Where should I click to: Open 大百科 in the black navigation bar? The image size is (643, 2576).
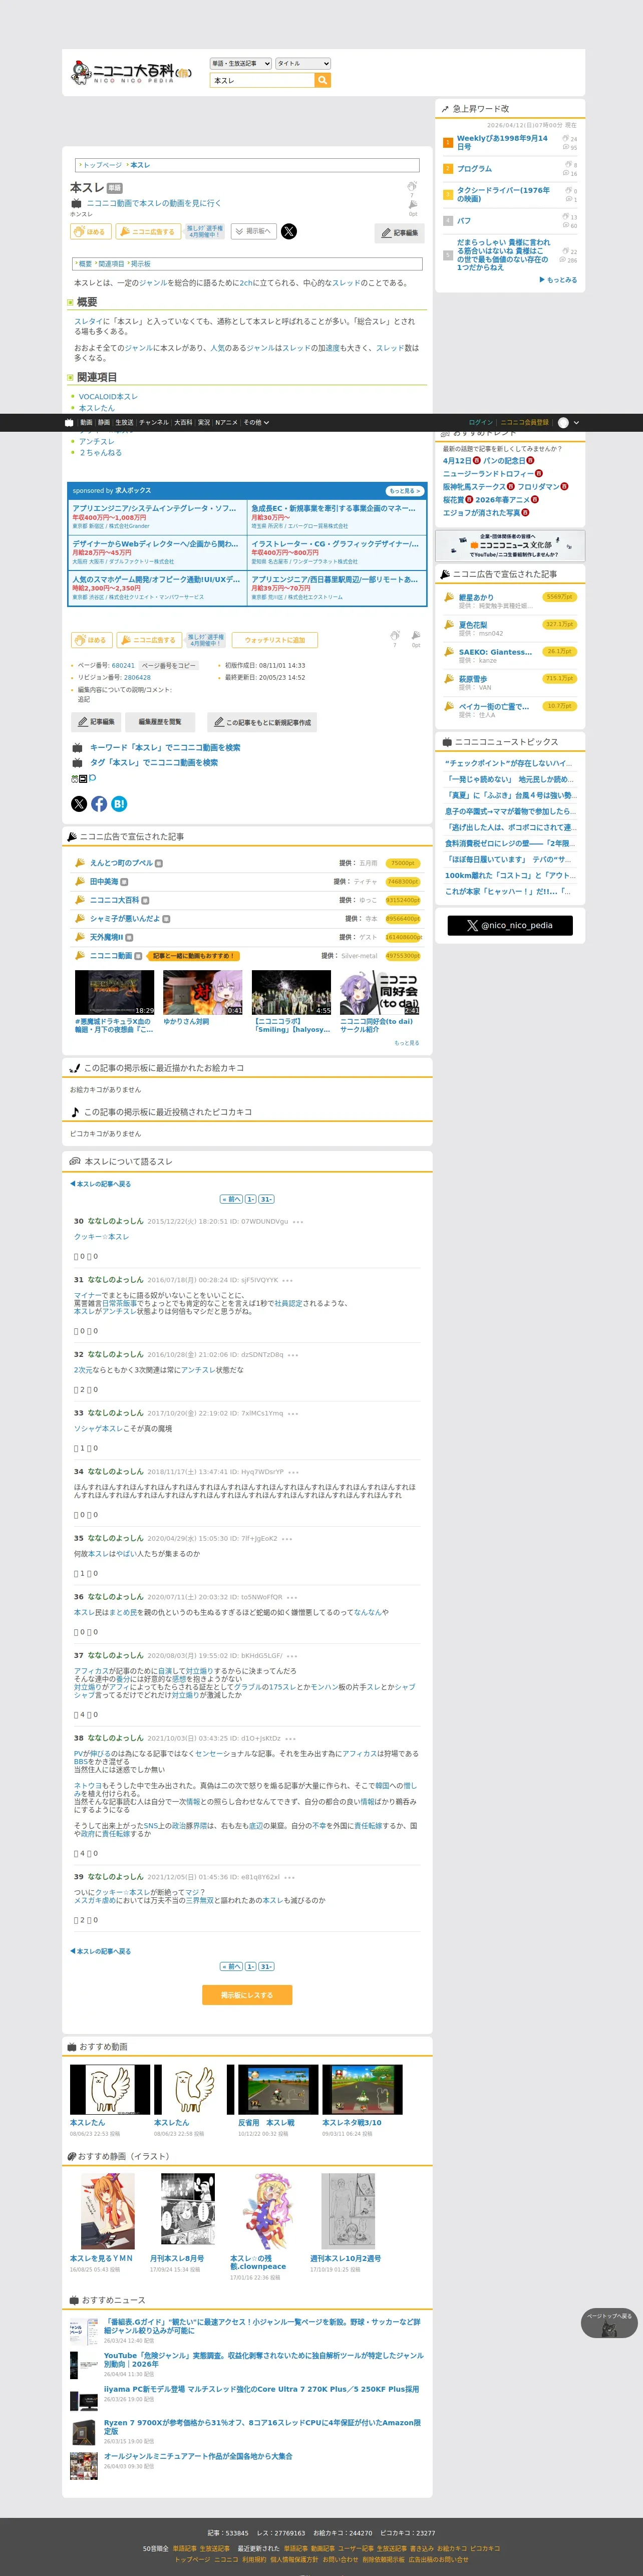coord(183,423)
